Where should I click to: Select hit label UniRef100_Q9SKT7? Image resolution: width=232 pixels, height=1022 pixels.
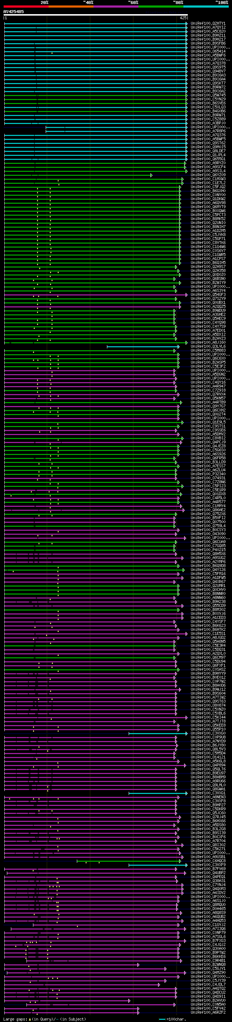coord(208,83)
